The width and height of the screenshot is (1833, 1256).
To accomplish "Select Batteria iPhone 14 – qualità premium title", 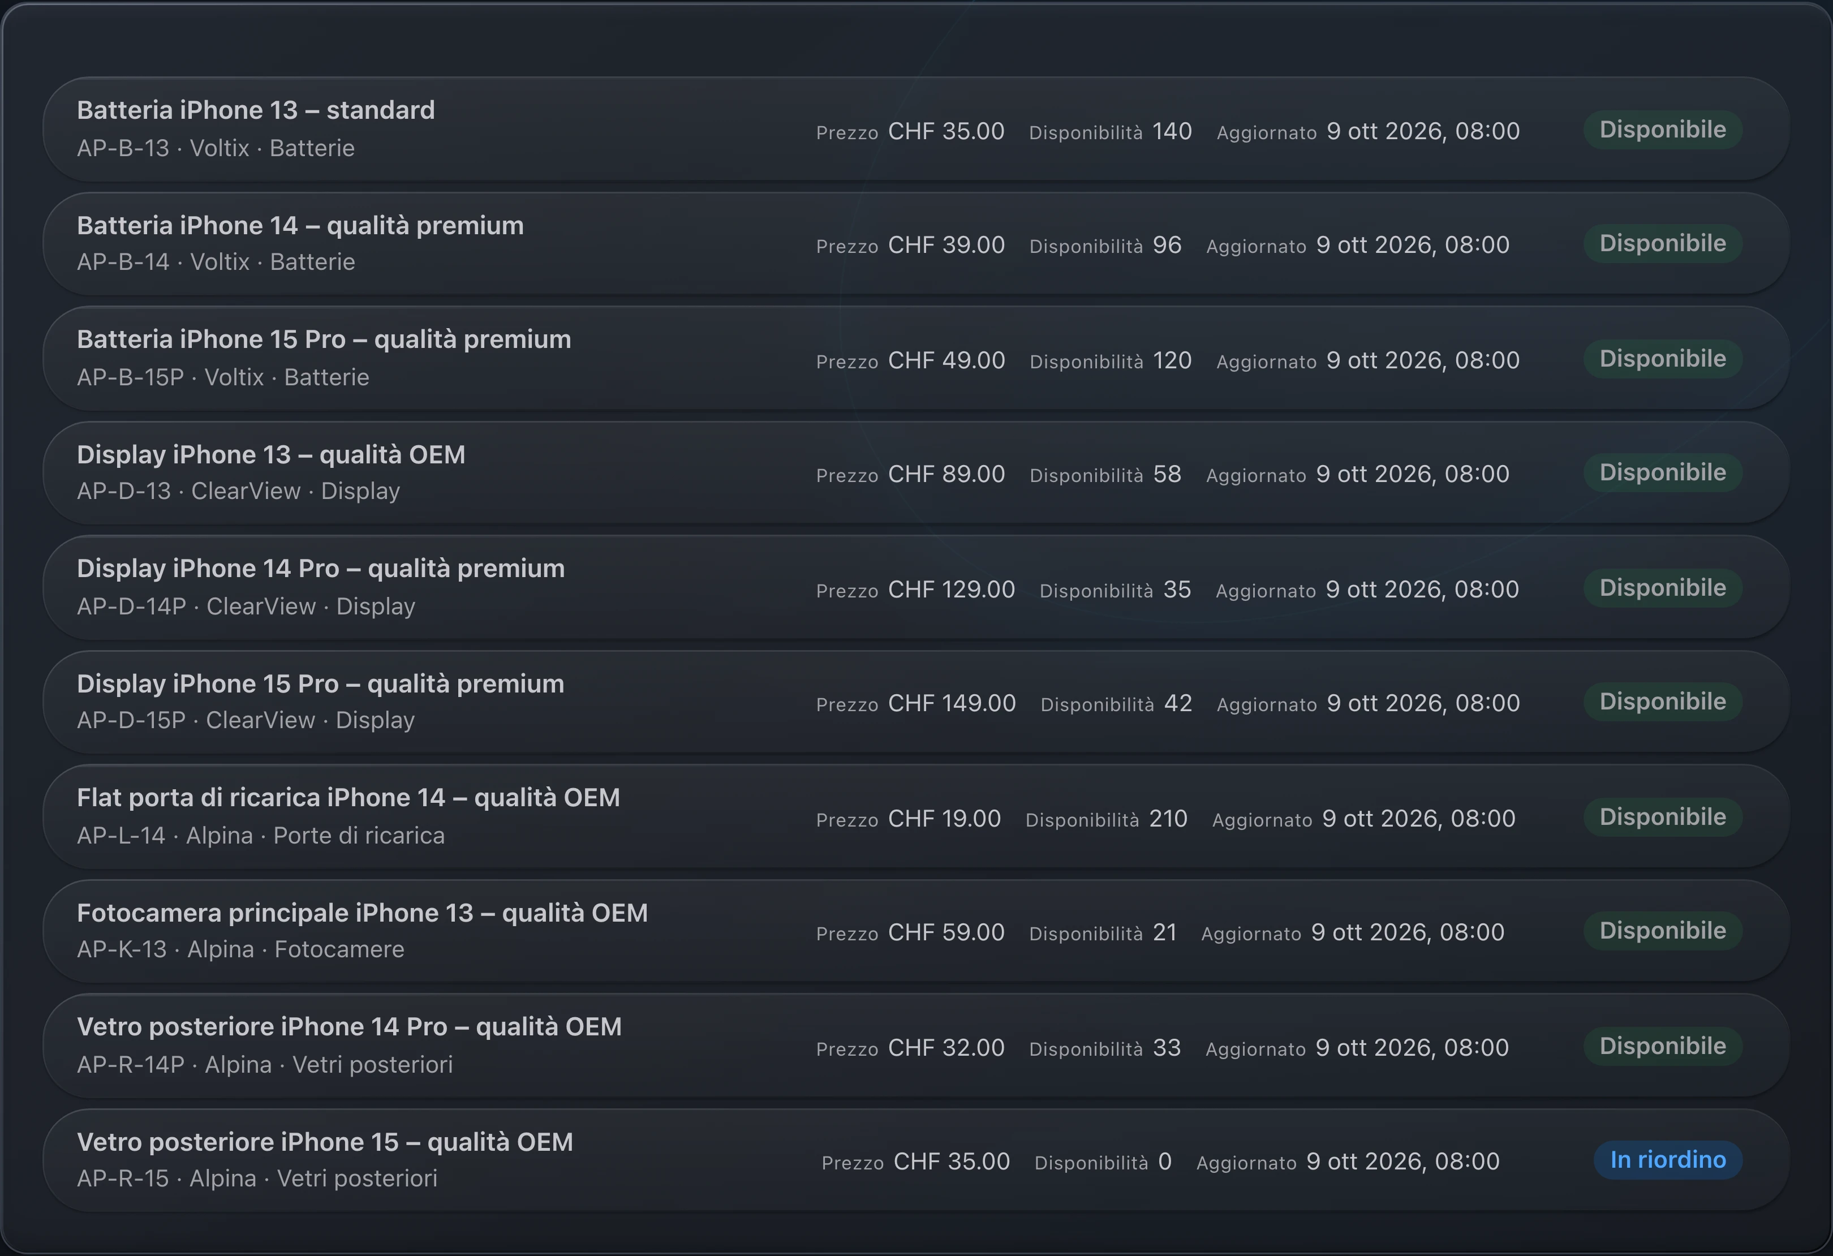I will (300, 226).
